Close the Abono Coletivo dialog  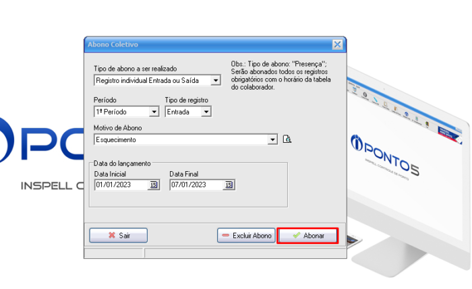tap(338, 44)
